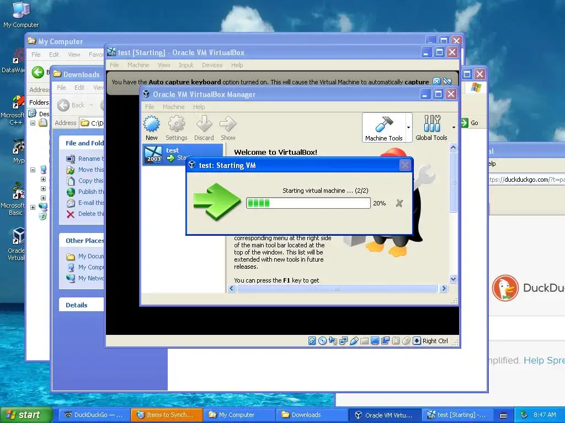Screen dimensions: 565x423
Task: Click the DuckDuckGo duck logo
Action: pos(505,288)
